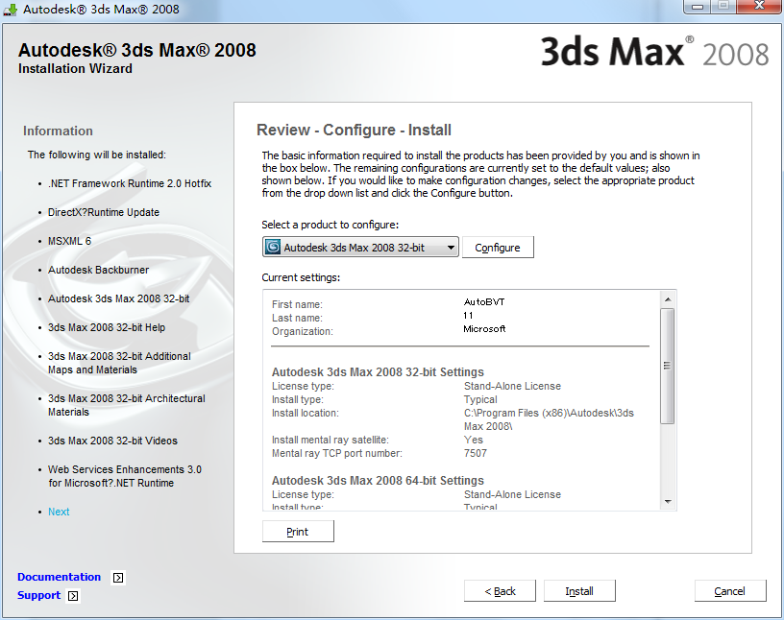Viewport: 784px width, 620px height.
Task: Click the Next link in Information list
Action: tap(59, 512)
